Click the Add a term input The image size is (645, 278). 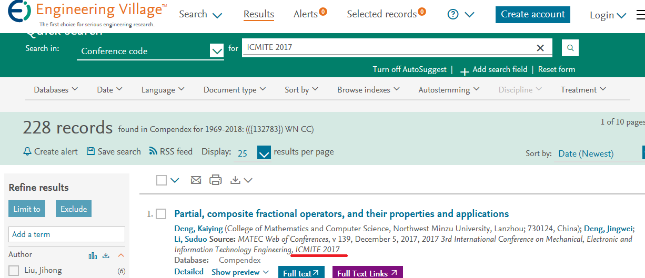(x=67, y=234)
